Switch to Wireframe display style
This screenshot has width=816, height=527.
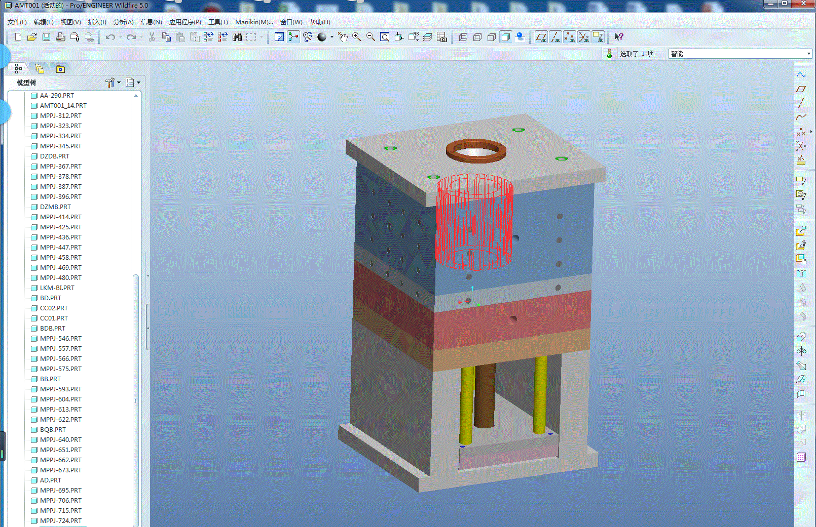463,37
